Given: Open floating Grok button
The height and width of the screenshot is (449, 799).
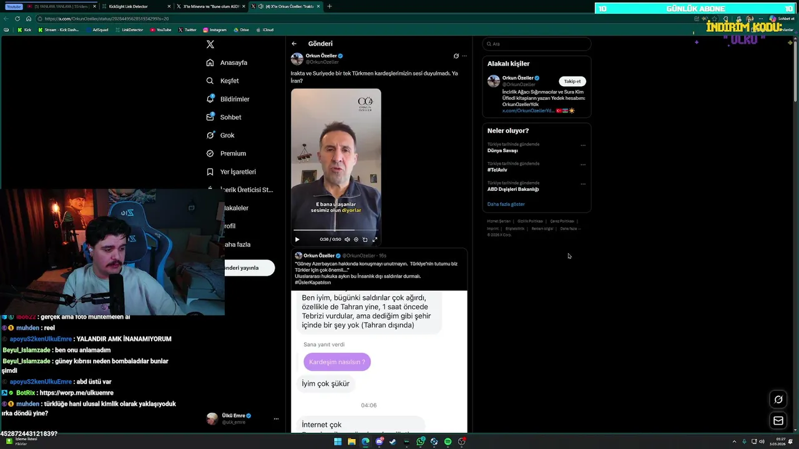Looking at the screenshot, I should [778, 400].
